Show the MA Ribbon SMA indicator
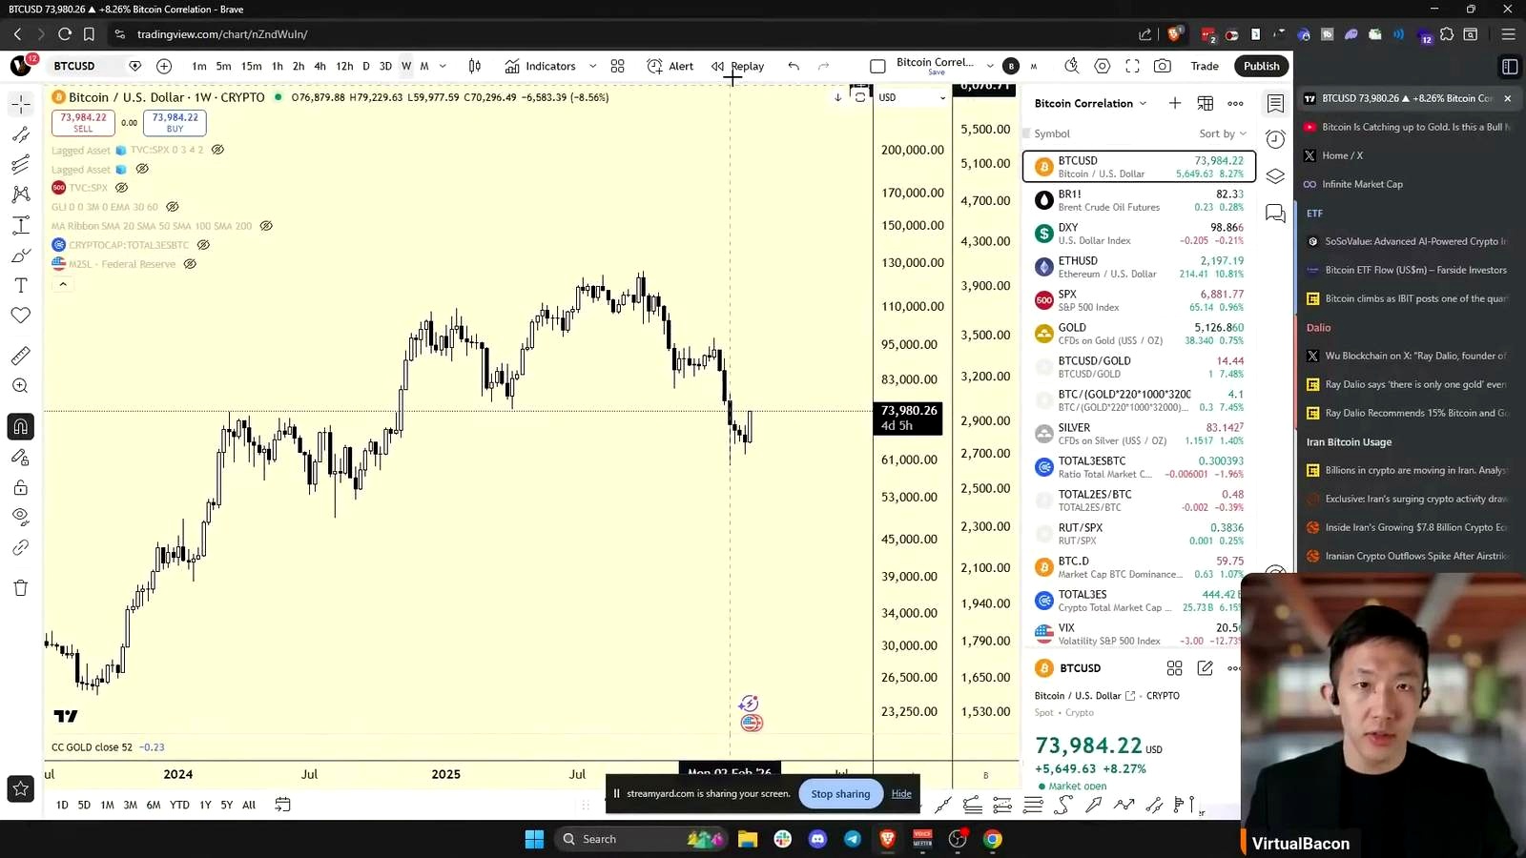This screenshot has height=858, width=1526. 266,226
